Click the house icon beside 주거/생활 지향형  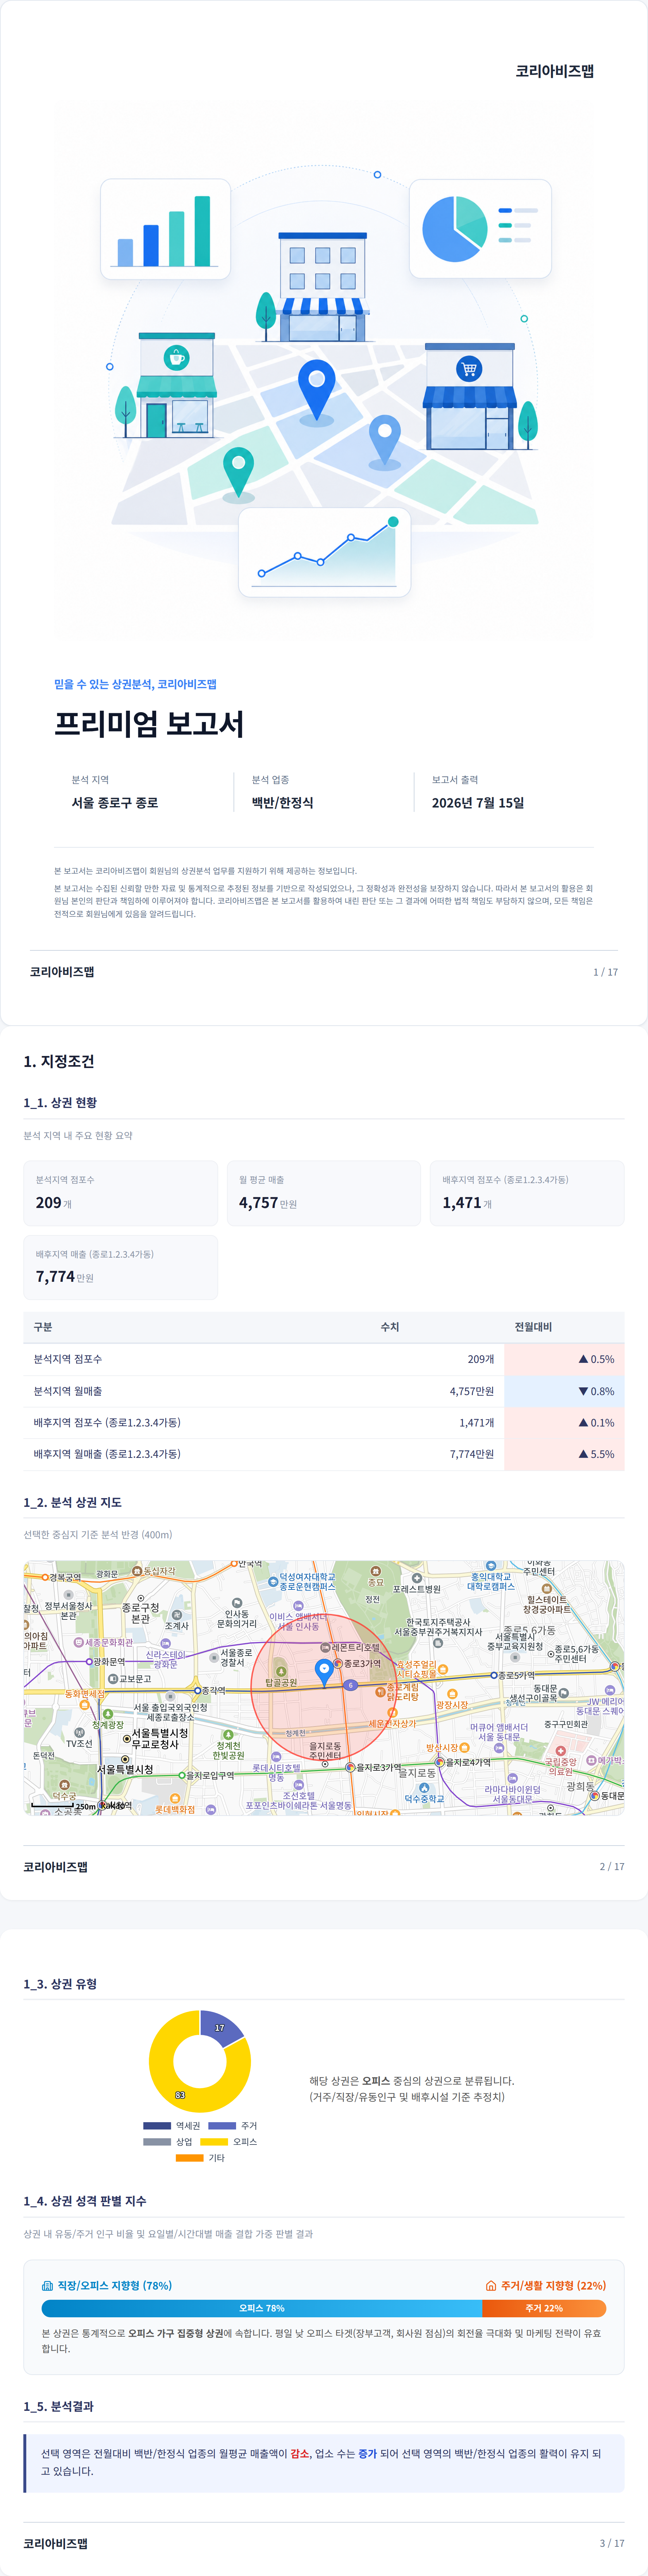coord(490,2286)
